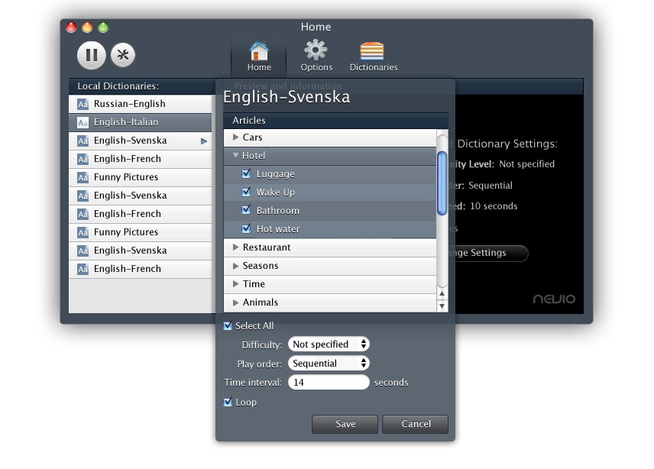Open the Dictionaries tab
654x469 pixels.
pos(374,57)
